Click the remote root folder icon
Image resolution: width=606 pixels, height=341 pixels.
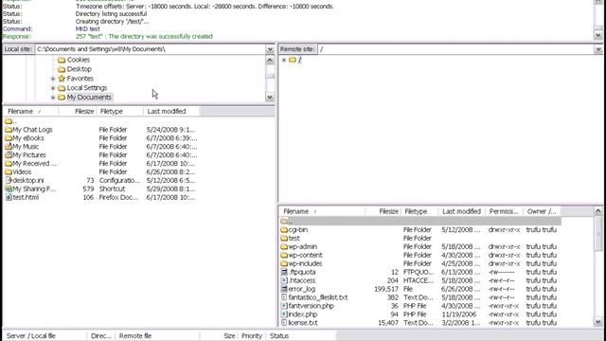point(293,60)
